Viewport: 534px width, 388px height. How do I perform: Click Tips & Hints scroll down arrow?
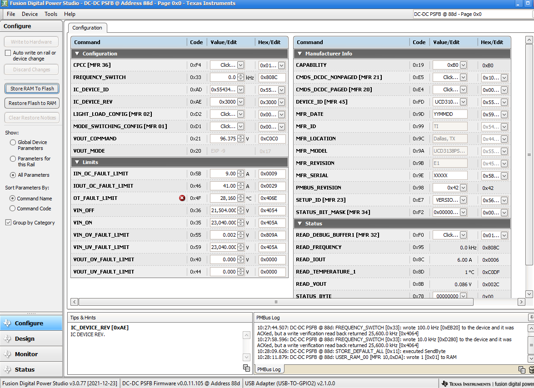[x=247, y=357]
